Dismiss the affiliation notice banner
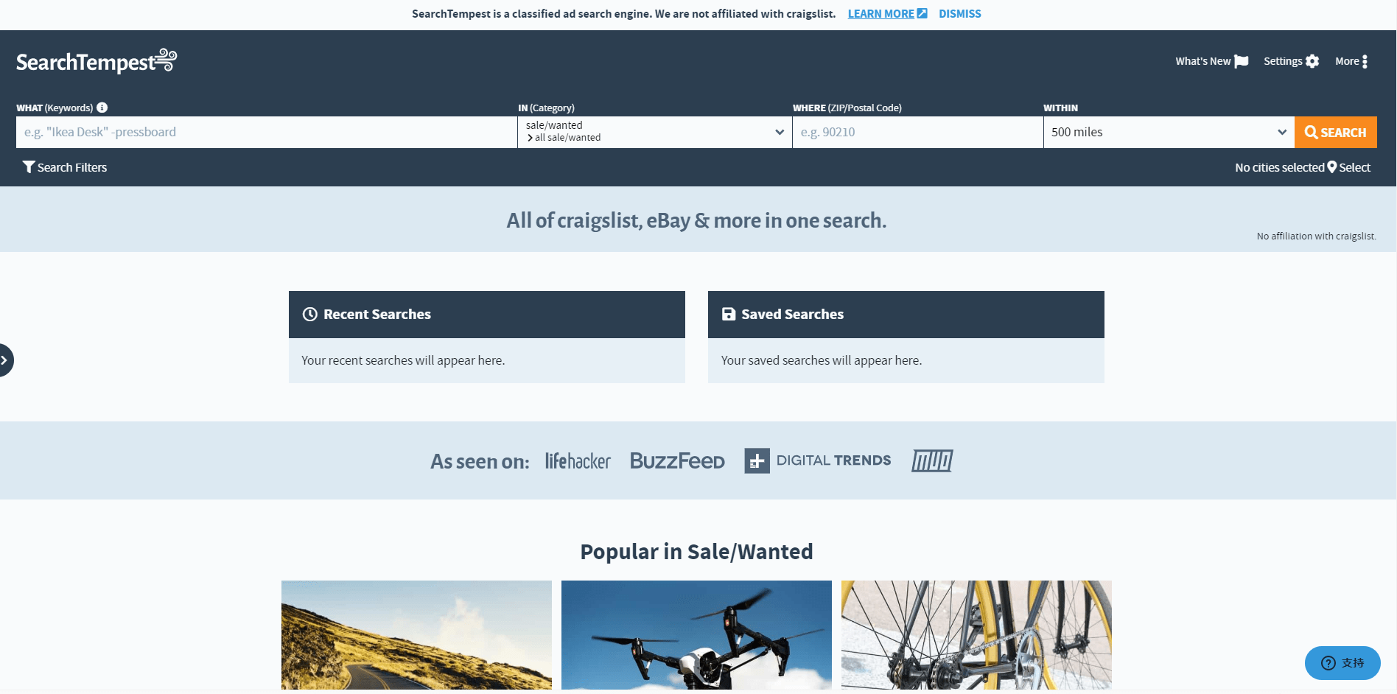Viewport: 1397px width, 694px height. tap(959, 13)
